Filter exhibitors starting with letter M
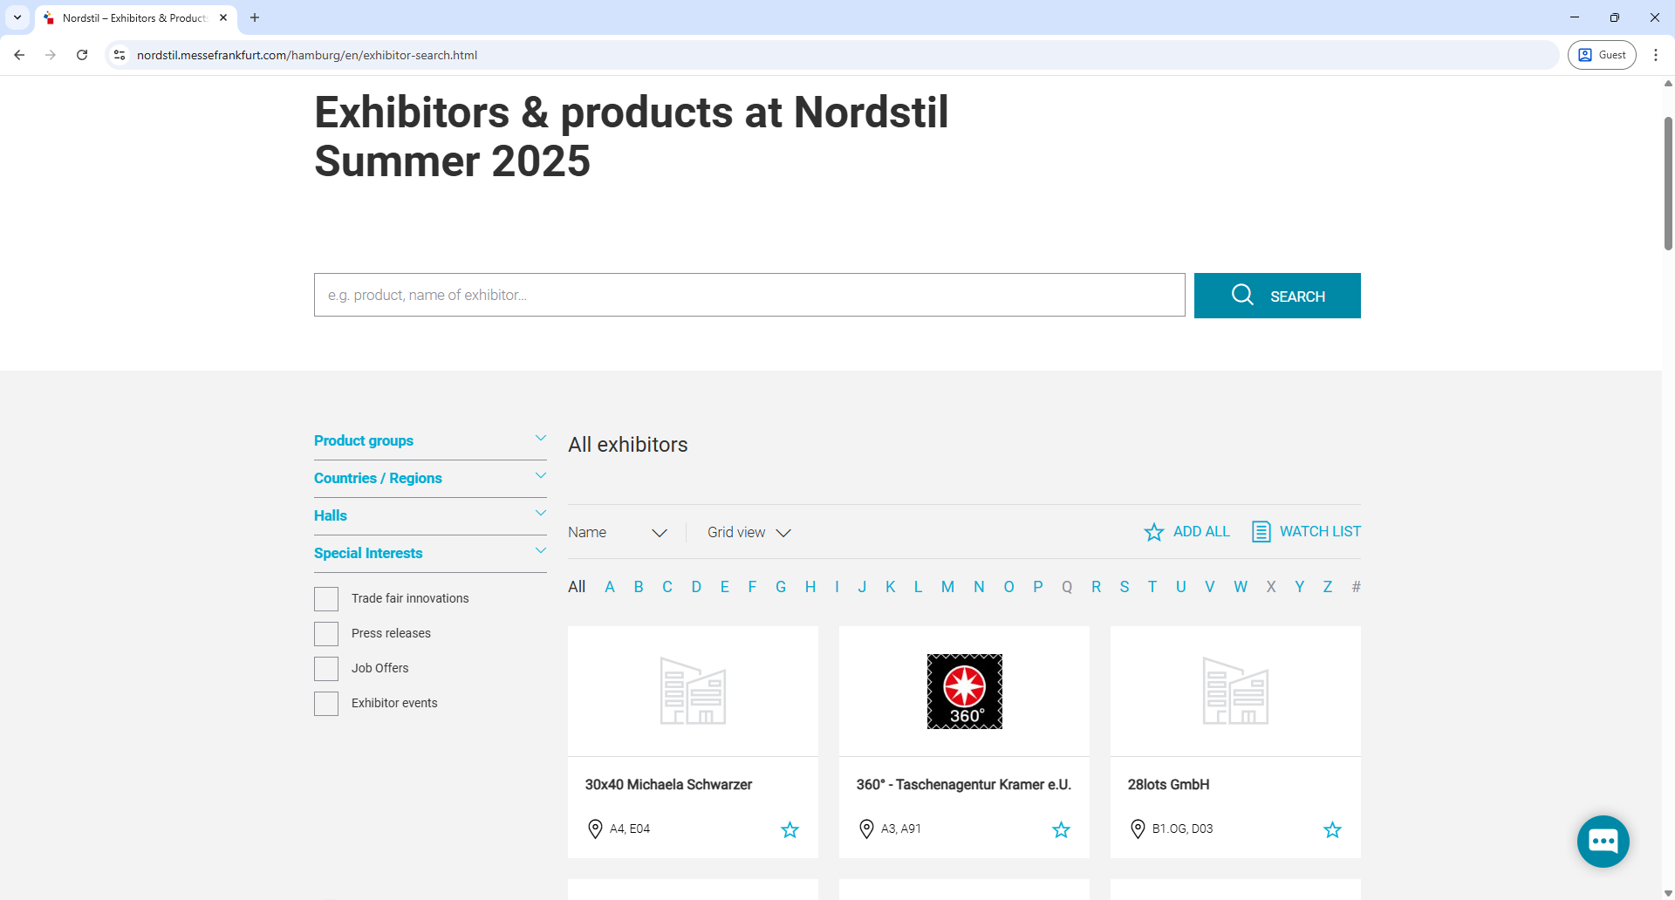 point(947,587)
